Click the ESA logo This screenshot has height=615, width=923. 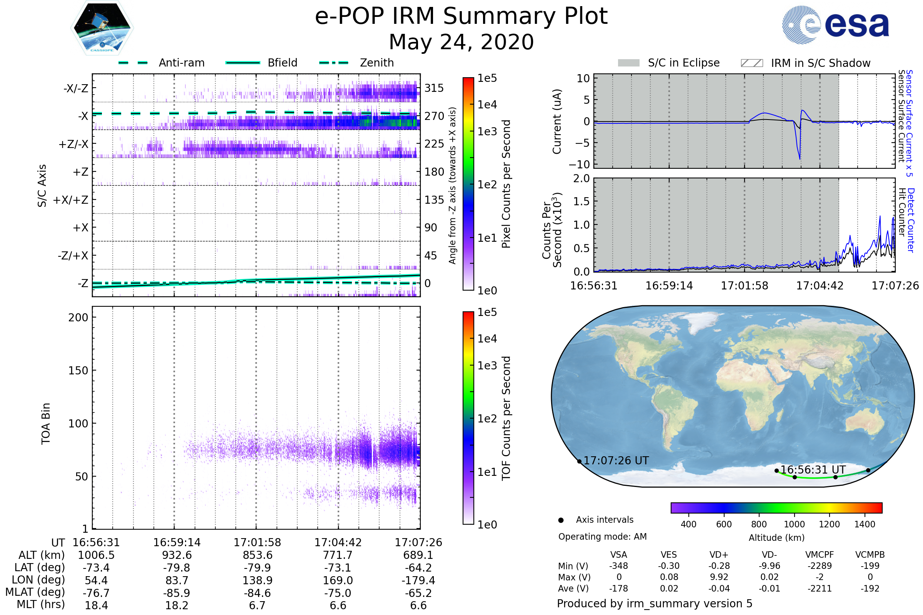(x=835, y=25)
